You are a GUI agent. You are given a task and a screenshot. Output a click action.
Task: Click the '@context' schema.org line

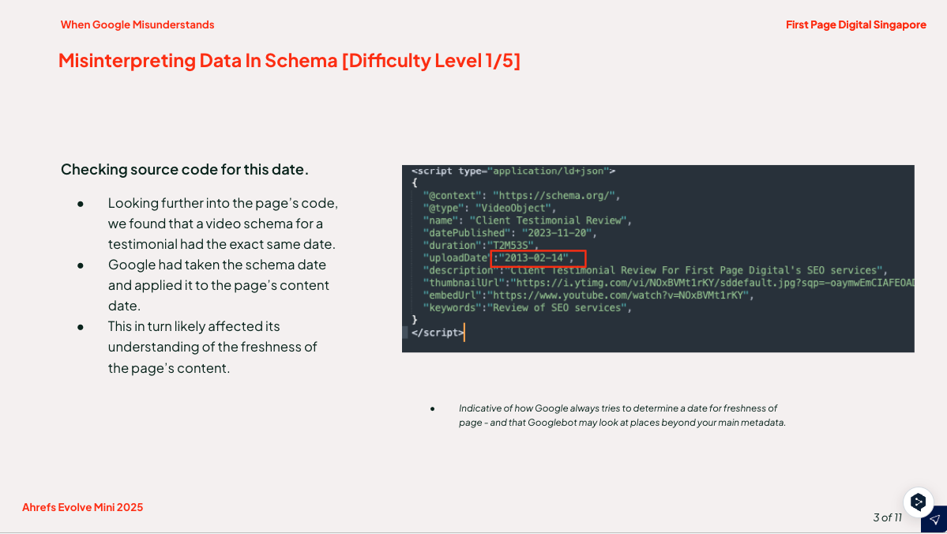coord(522,196)
